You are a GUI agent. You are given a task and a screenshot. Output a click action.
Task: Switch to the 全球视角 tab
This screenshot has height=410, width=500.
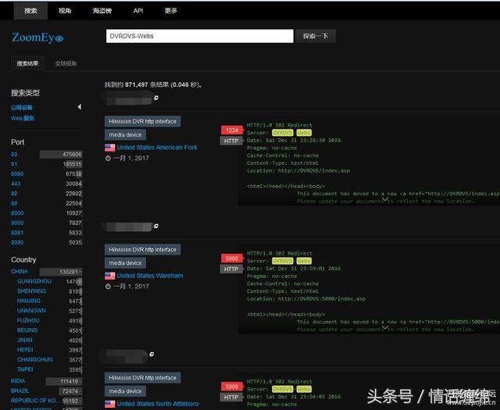66,63
